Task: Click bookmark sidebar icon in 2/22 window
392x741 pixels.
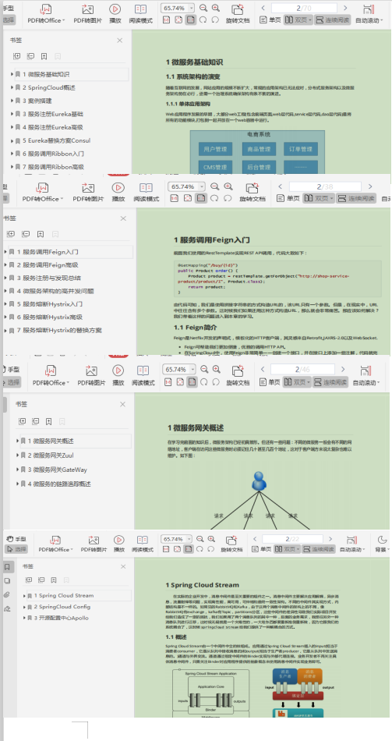Action: (x=6, y=566)
